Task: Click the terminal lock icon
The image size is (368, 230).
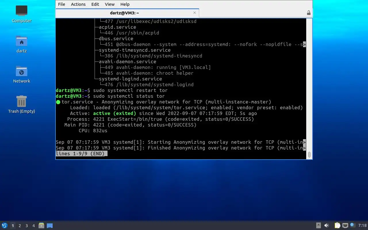Action: (x=308, y=13)
